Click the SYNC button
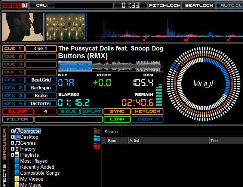 pyautogui.click(x=117, y=111)
